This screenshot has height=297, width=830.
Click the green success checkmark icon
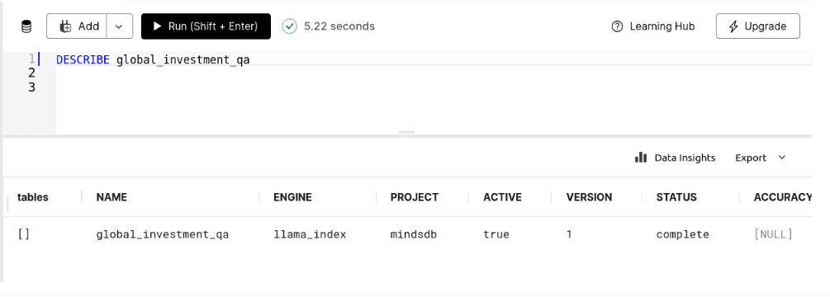(x=289, y=26)
